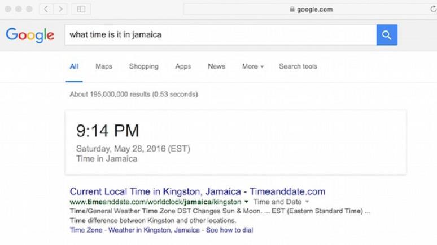Expand the Time and Date dropdown arrow
Viewport: 437px width, 245px height.
pyautogui.click(x=307, y=201)
